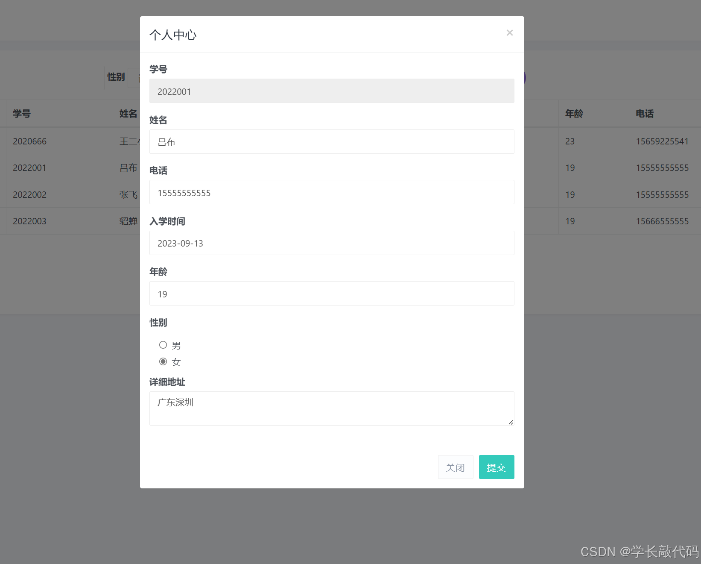The height and width of the screenshot is (564, 701).
Task: Click the disabled 学号 field showing 2022001
Action: [x=331, y=91]
